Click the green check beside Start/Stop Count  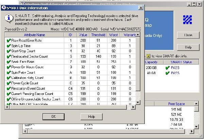pyautogui.click(x=8, y=51)
